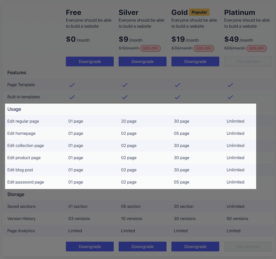Downgrade to Free using the bottom button
276x259 pixels.
(x=90, y=247)
